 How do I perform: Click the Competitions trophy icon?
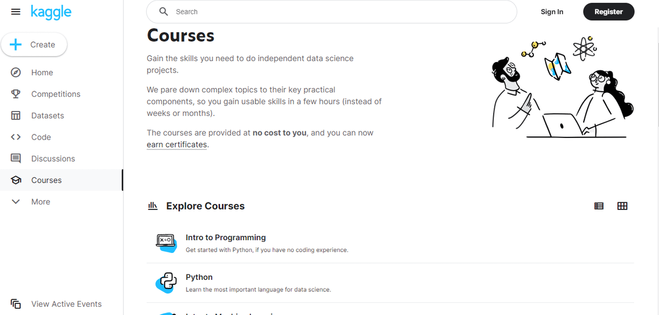[x=16, y=94]
